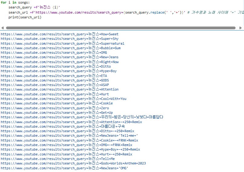Open the link ending with 뉴진스+Hype+Boy
Image resolution: width=244 pixels, height=172 pixels.
(59, 71)
